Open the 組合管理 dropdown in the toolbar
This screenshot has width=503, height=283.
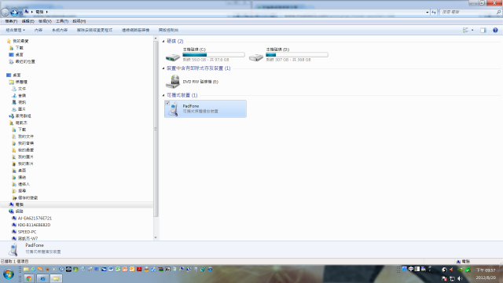[x=15, y=30]
